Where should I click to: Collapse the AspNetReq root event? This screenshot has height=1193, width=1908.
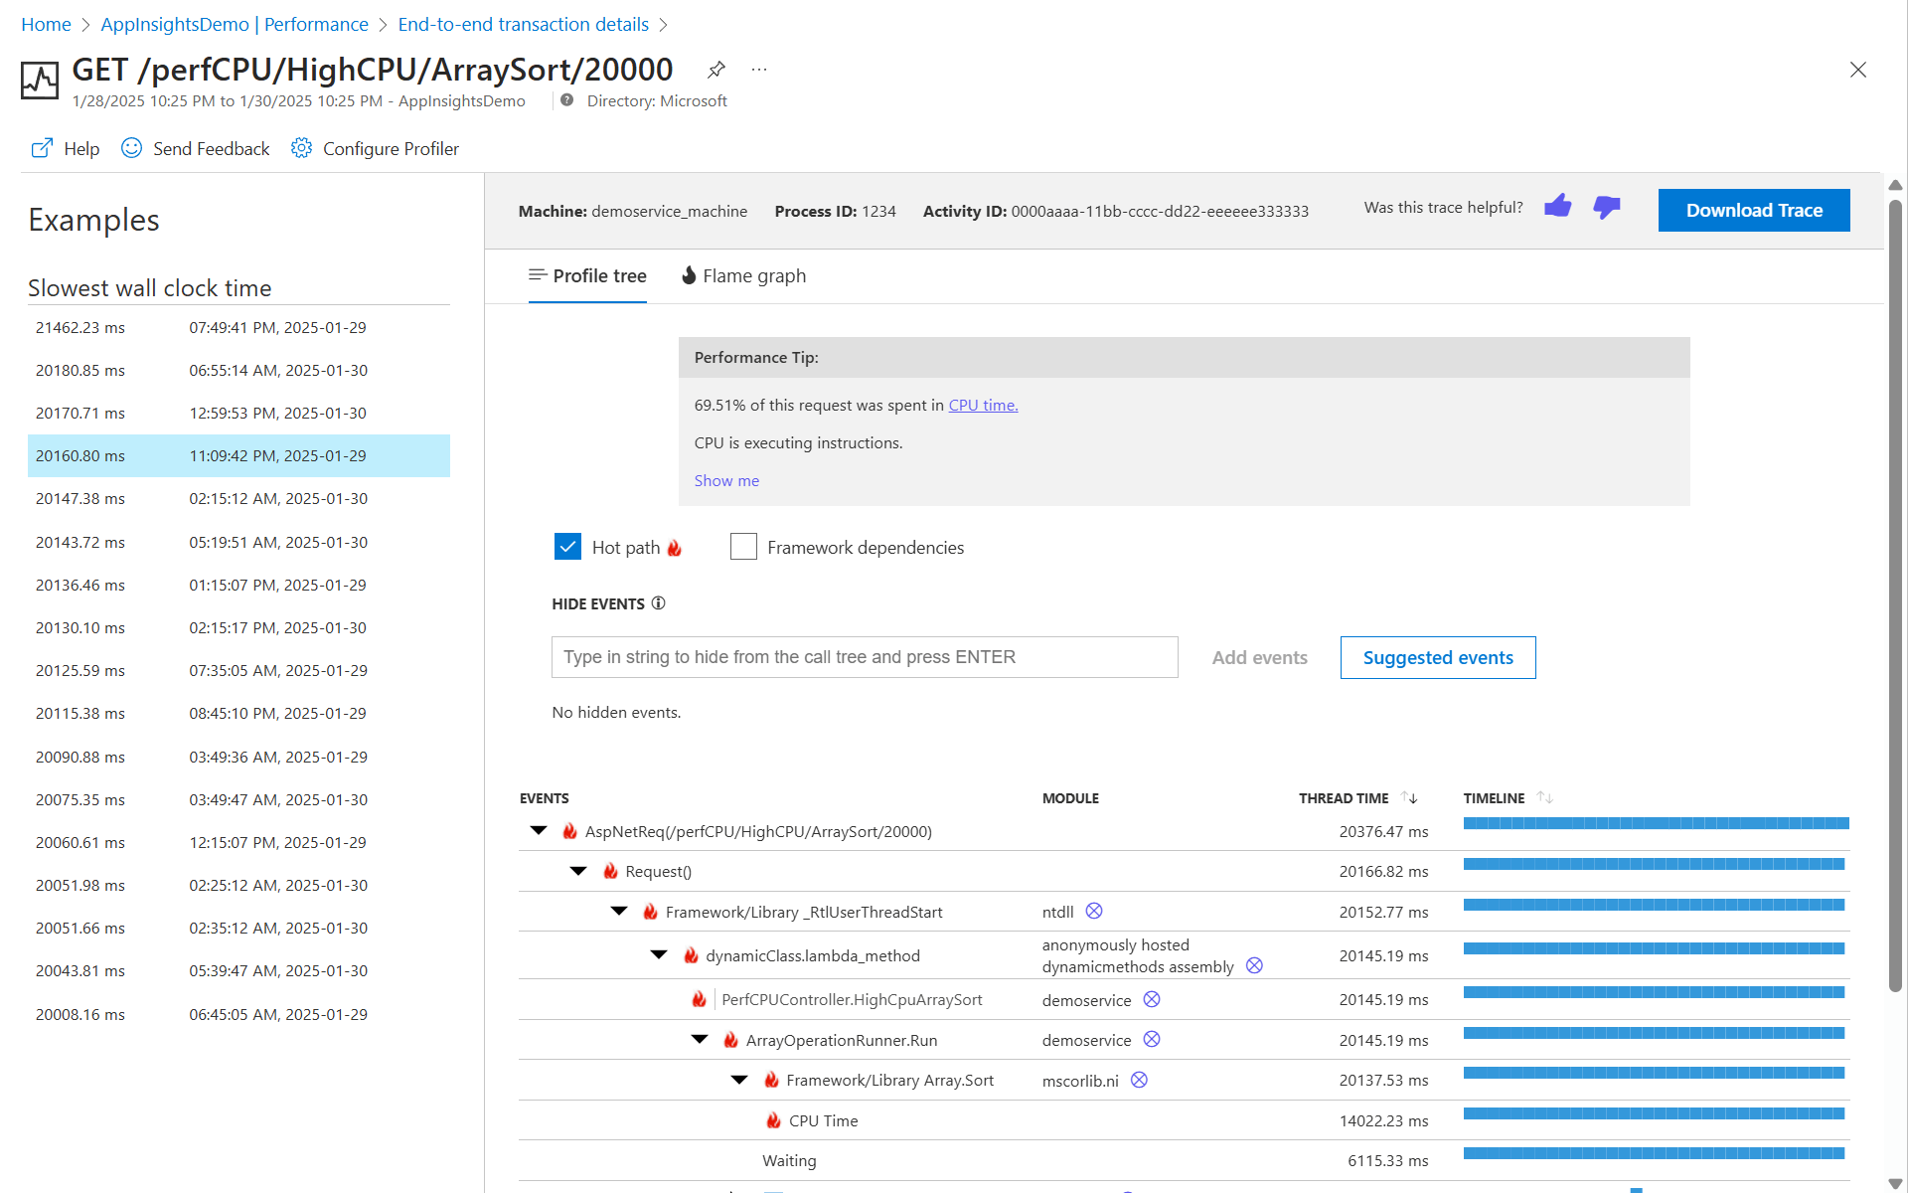(539, 831)
